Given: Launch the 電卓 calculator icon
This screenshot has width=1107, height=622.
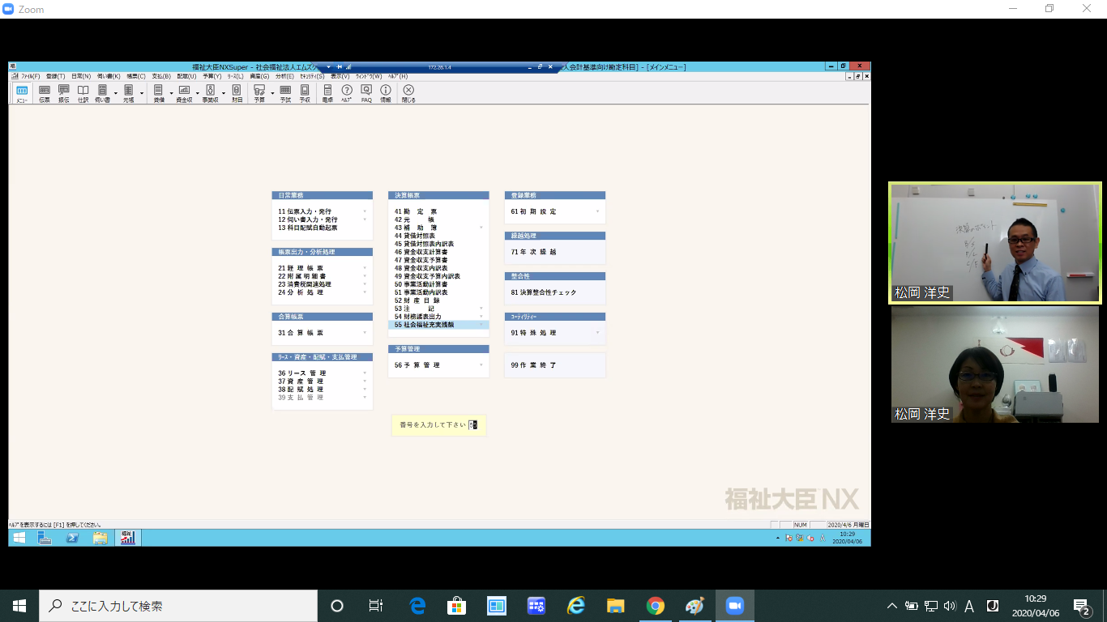Looking at the screenshot, I should tap(327, 93).
